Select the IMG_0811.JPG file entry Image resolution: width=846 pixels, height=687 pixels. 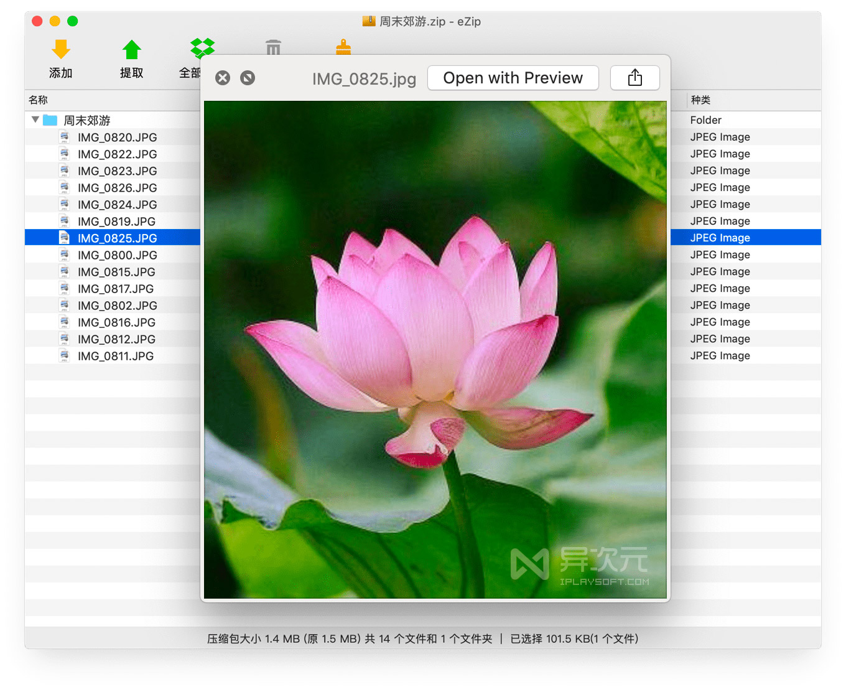point(114,355)
